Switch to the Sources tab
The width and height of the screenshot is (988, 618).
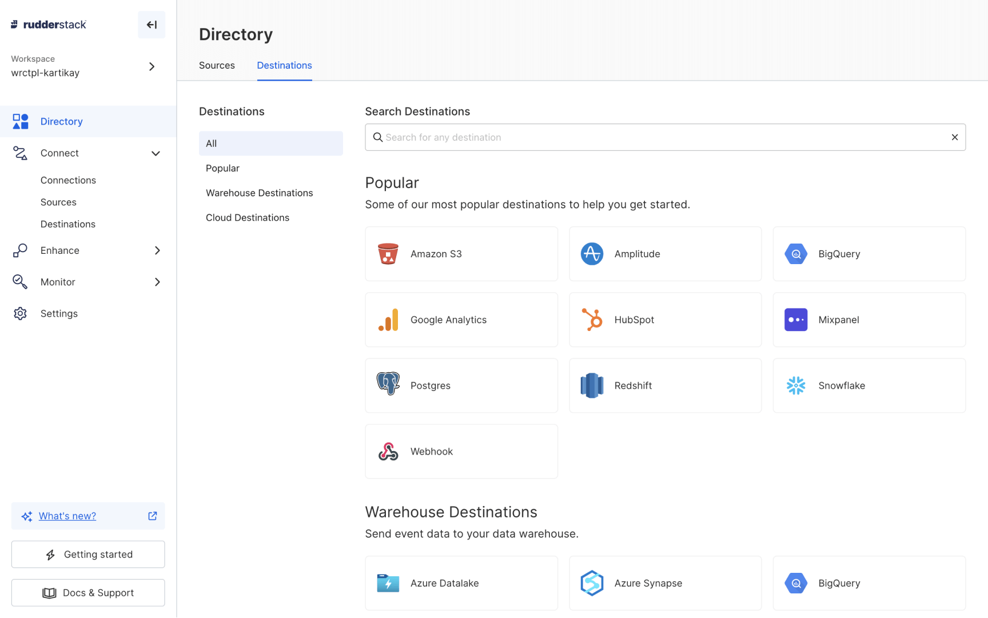click(x=217, y=65)
